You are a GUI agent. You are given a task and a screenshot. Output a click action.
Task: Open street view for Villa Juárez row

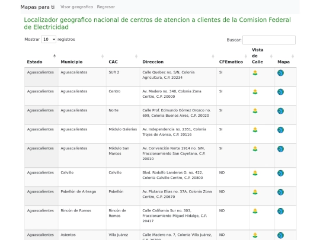pyautogui.click(x=255, y=235)
